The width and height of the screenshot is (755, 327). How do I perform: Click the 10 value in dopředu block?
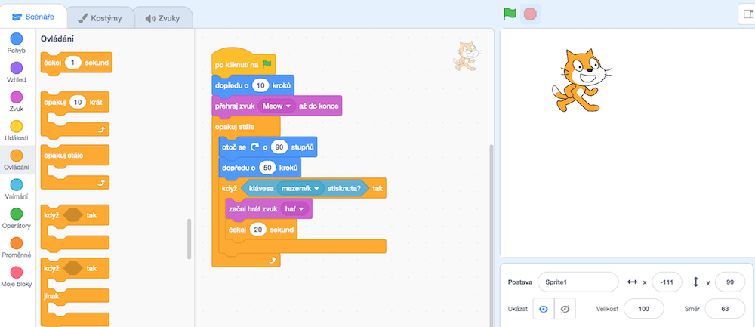pos(260,86)
